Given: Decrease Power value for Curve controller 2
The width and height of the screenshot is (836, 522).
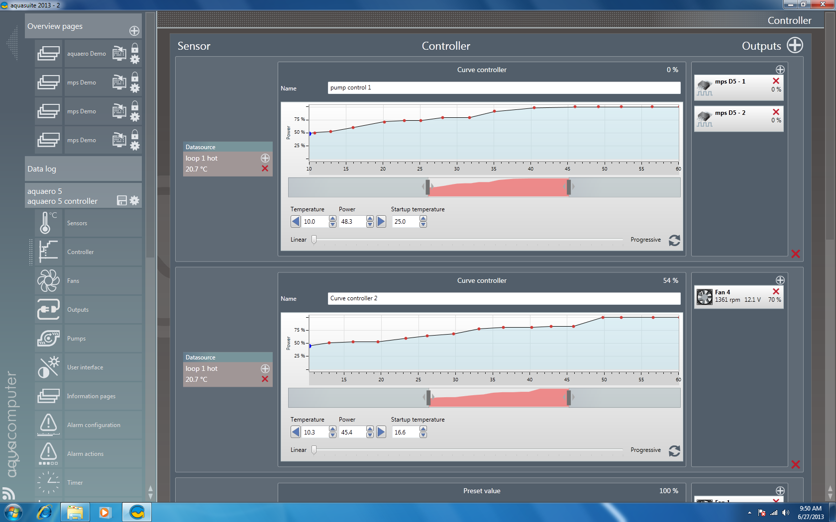Looking at the screenshot, I should (370, 435).
